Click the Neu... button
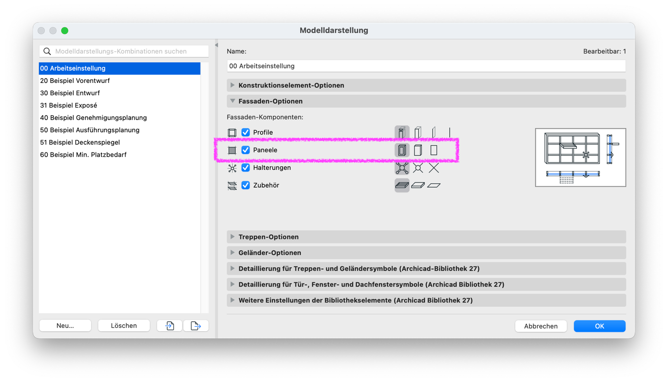This screenshot has height=382, width=668. (65, 326)
